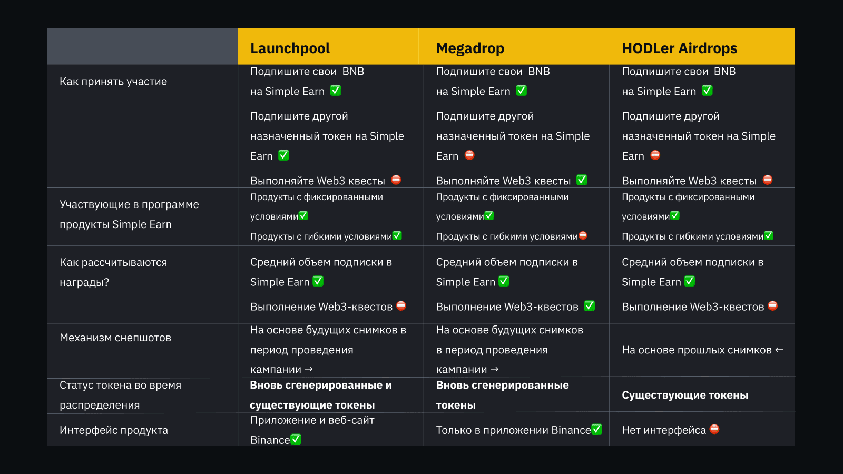The height and width of the screenshot is (474, 843).
Task: Click red no-entry icon after Launchpool Web3 квесты
Action: click(x=396, y=180)
